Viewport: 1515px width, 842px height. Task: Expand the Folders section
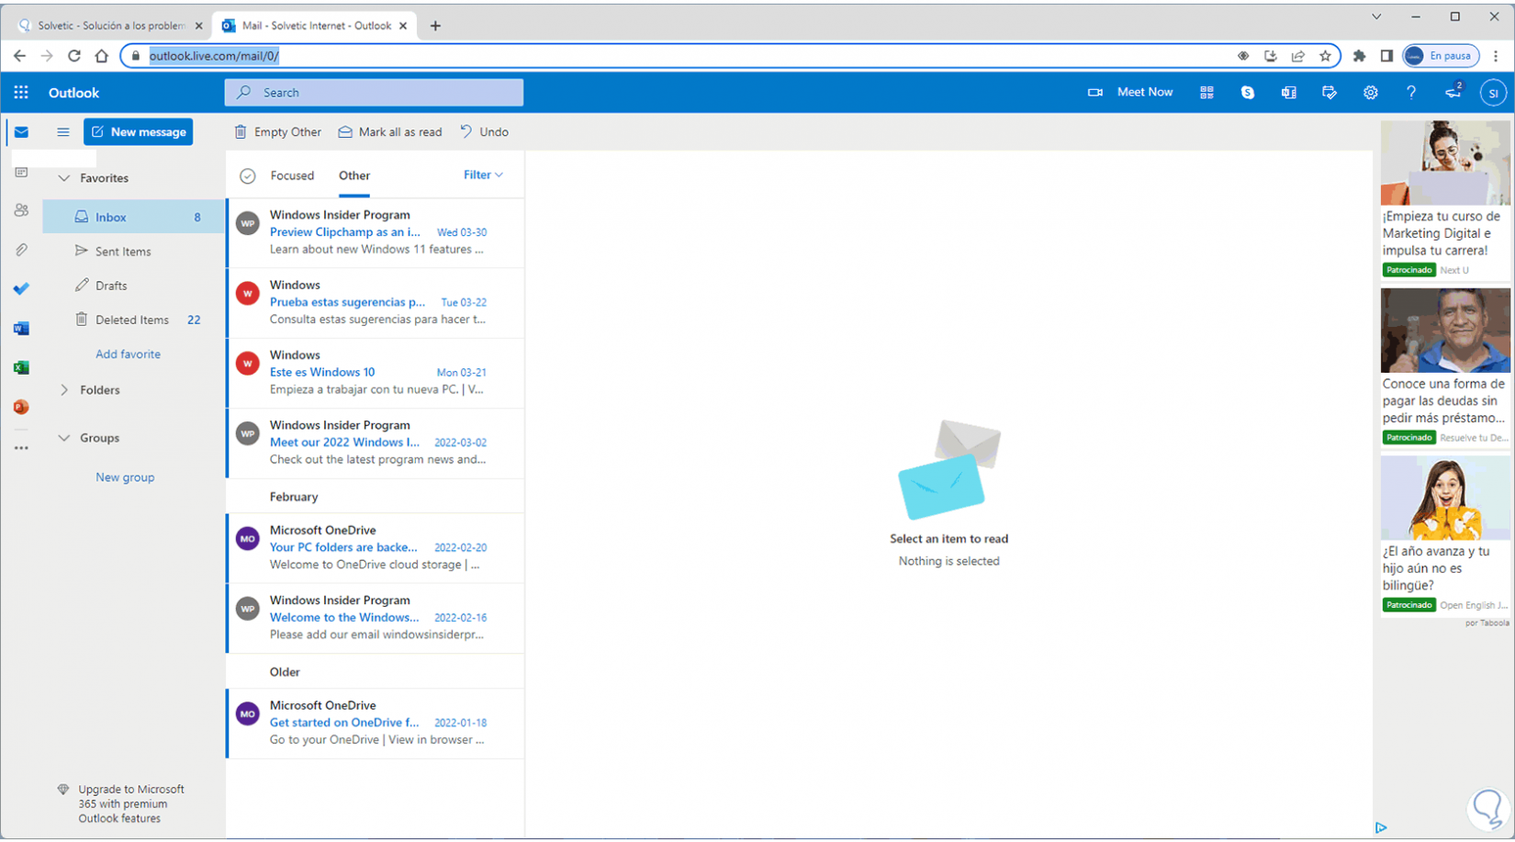click(x=64, y=390)
